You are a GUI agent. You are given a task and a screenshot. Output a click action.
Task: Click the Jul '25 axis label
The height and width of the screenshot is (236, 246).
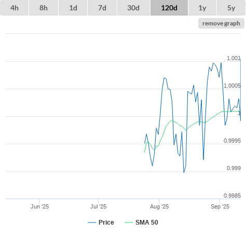click(98, 206)
